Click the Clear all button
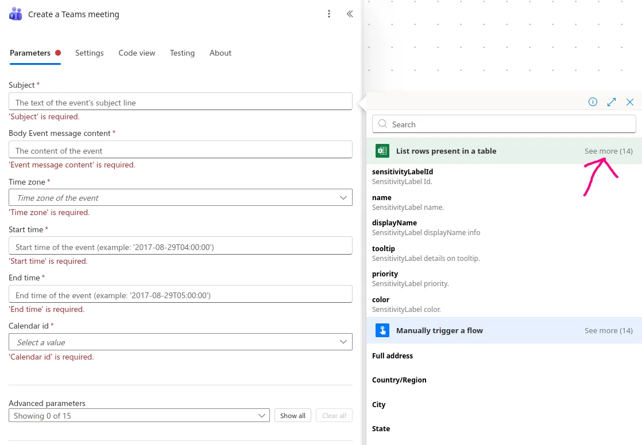Viewport: 642px width, 445px height. [334, 416]
